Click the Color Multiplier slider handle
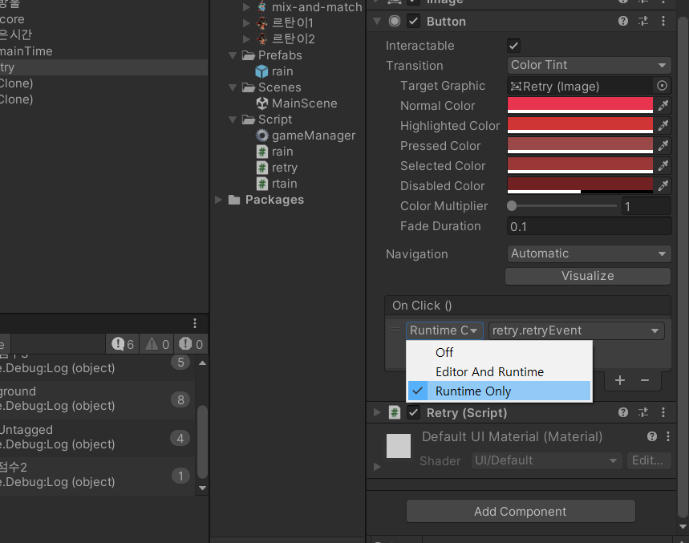Viewport: 689px width, 543px height. tap(512, 205)
